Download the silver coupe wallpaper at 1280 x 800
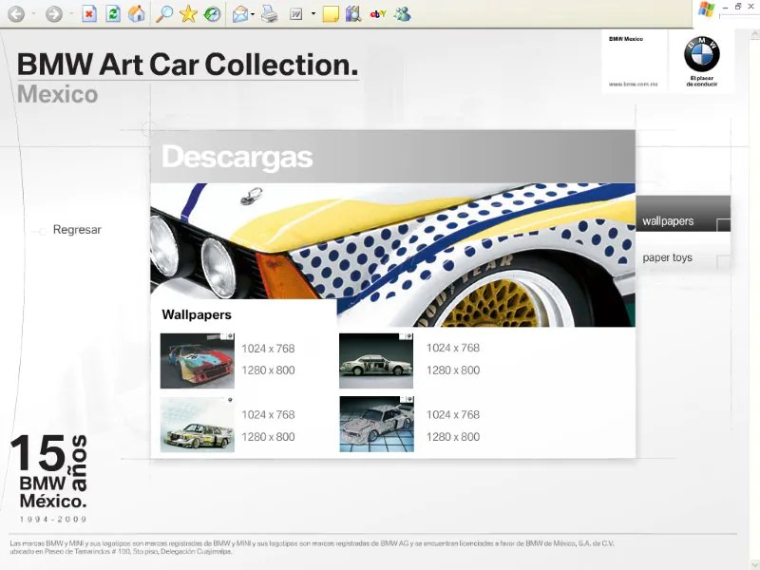 click(453, 370)
